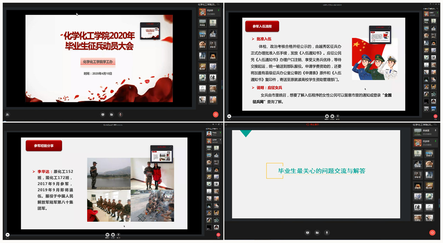Expand floating preview in top-left slide

point(158,24)
